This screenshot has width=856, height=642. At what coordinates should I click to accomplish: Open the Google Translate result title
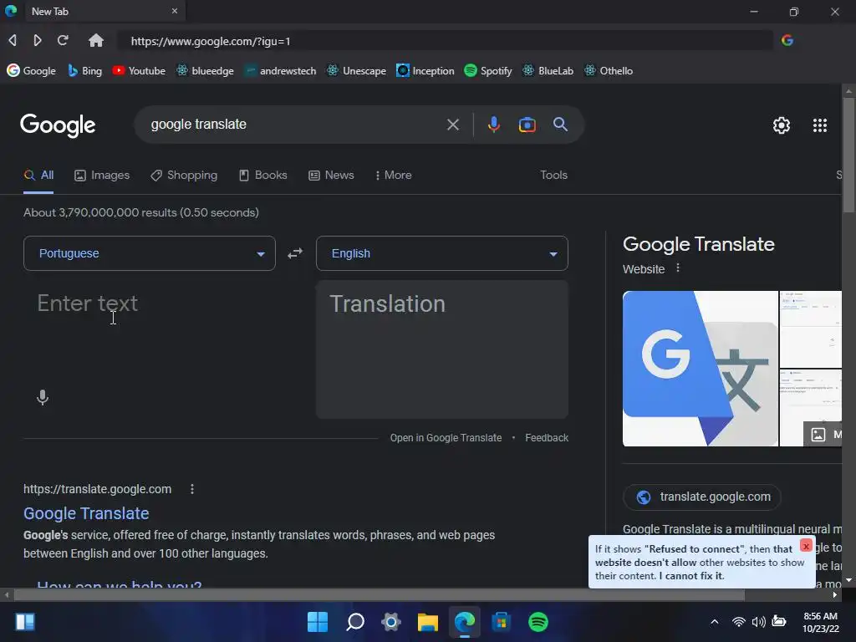pos(86,513)
